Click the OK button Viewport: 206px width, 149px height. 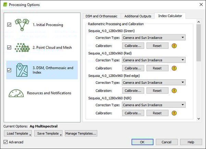click(x=142, y=142)
